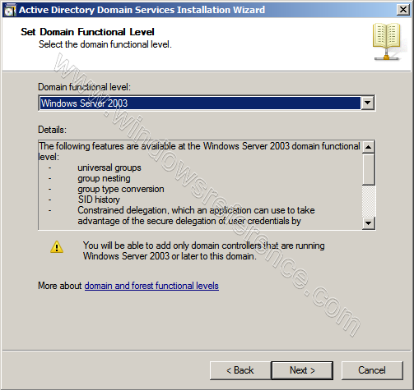This screenshot has width=414, height=390.
Task: Open domain and forest functional levels link
Action: (x=151, y=286)
